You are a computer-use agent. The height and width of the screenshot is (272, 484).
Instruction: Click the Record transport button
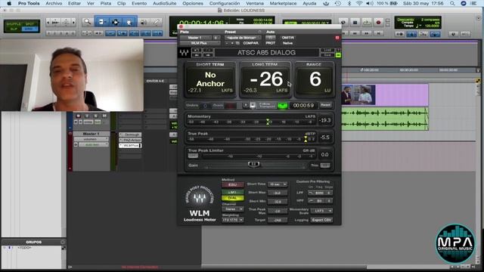[378, 22]
